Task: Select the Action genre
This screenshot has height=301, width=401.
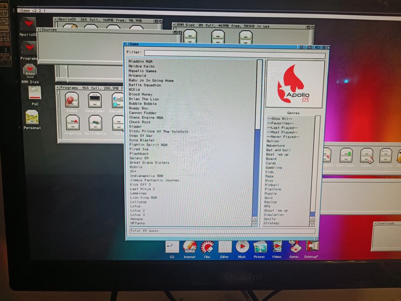Action: click(273, 141)
